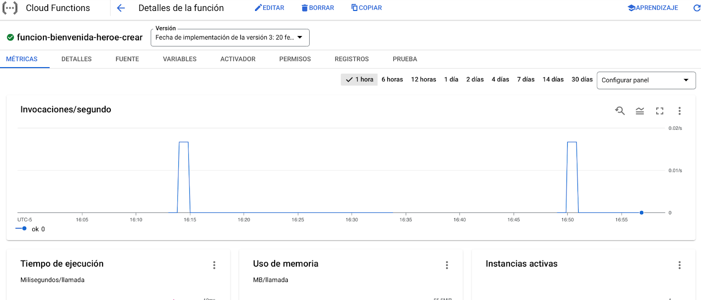Switch time range to 7 días
Viewport: 701px width, 300px height.
tap(526, 79)
